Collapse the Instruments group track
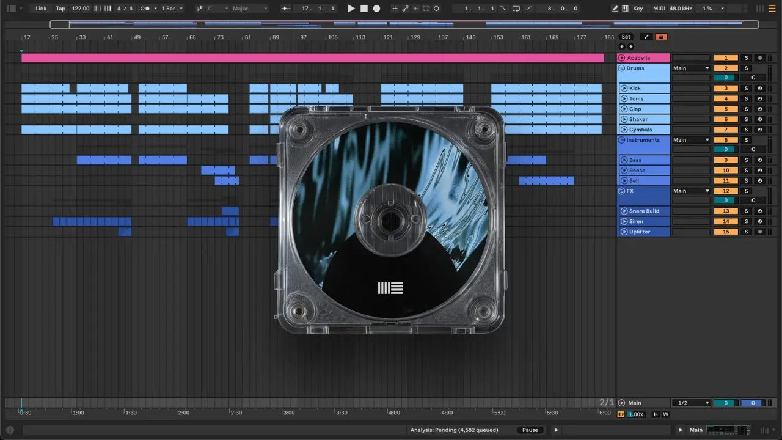 click(x=622, y=140)
